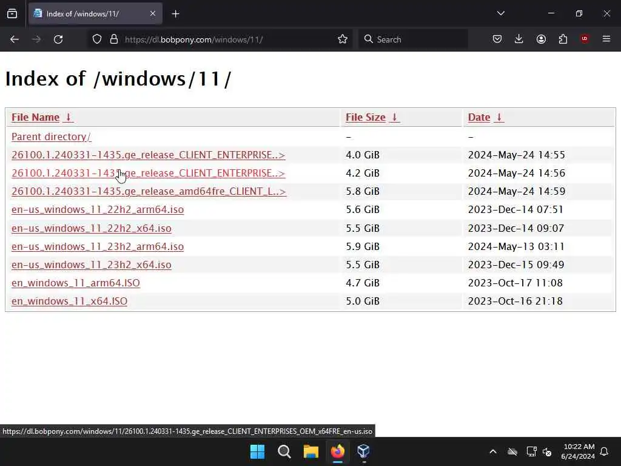Download en-us_windows_11_23h2_x64.iso
This screenshot has width=621, height=466.
(x=92, y=265)
